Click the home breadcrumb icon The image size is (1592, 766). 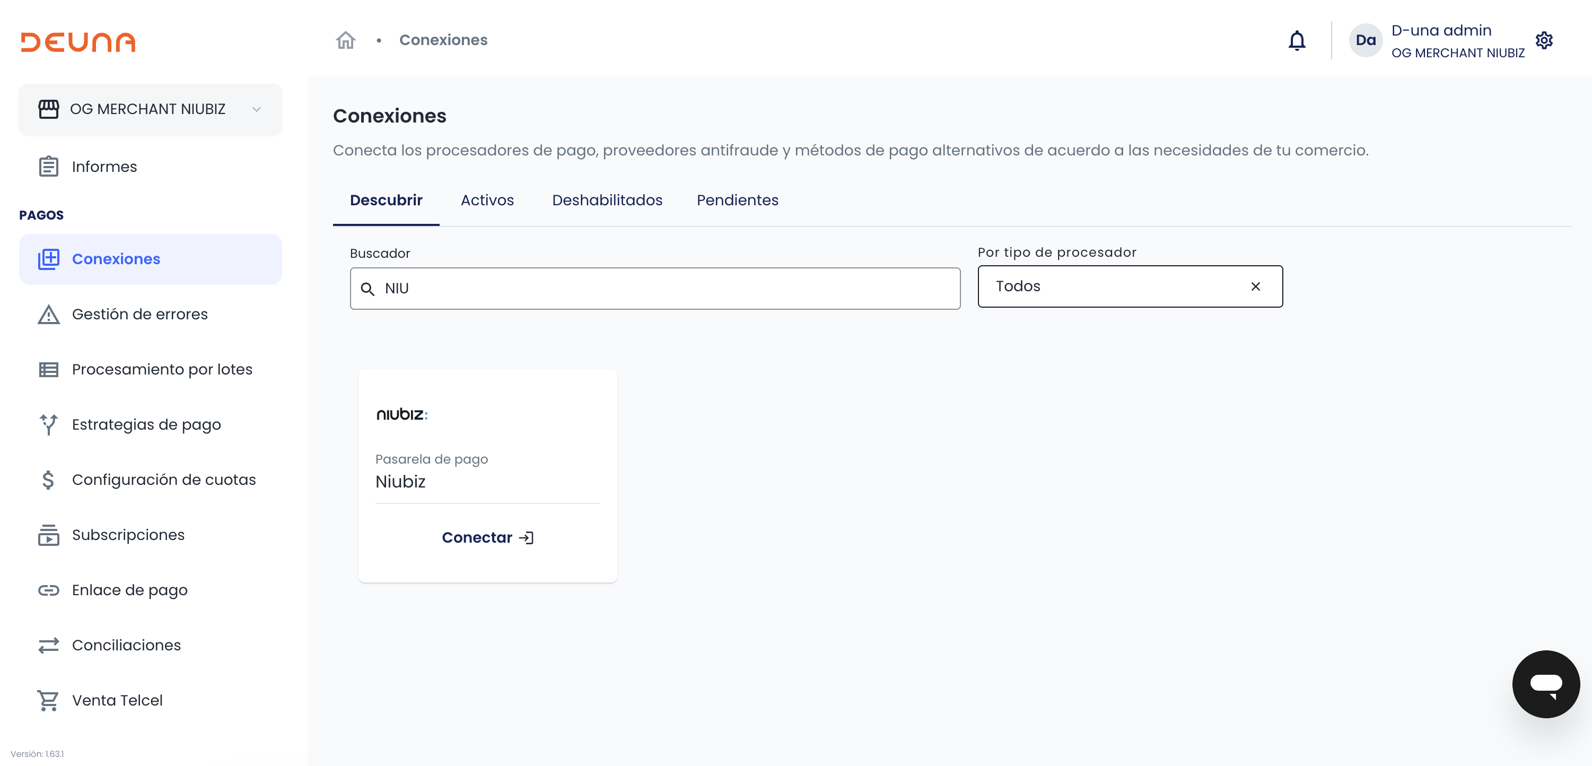[345, 40]
